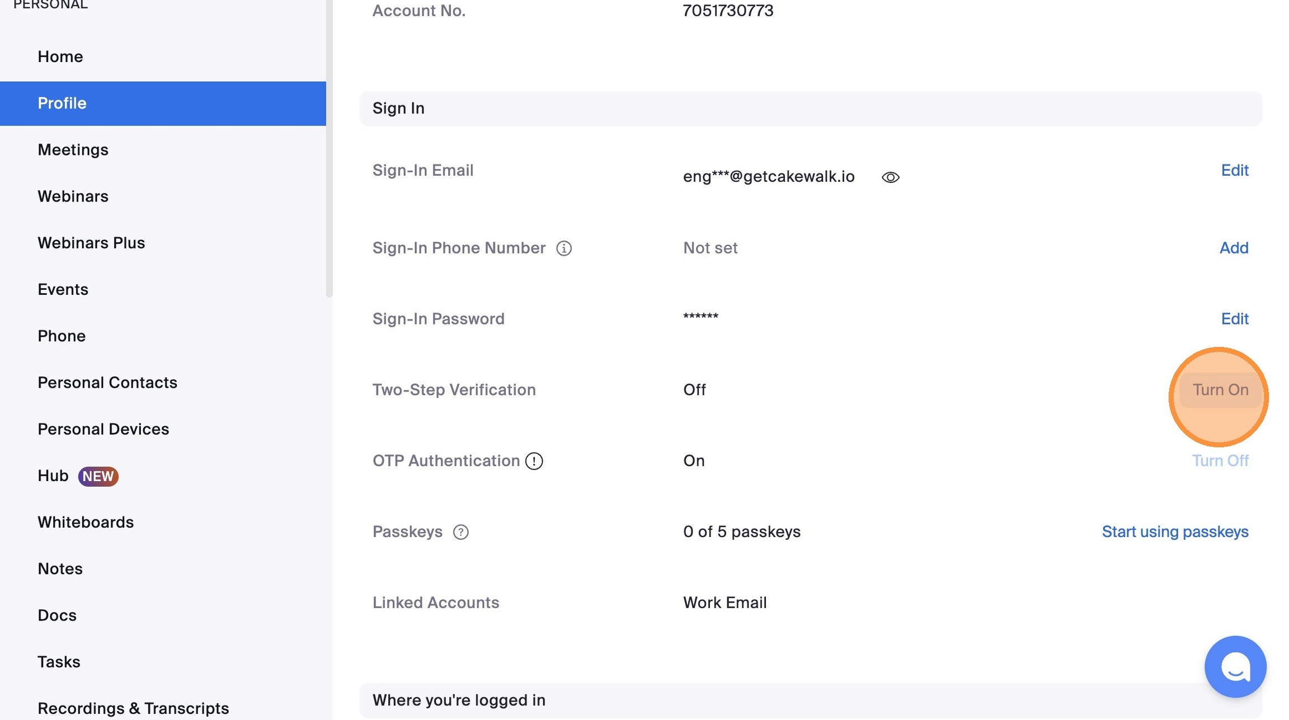Open Whiteboards in the sidebar
Image resolution: width=1289 pixels, height=720 pixels.
(x=86, y=523)
